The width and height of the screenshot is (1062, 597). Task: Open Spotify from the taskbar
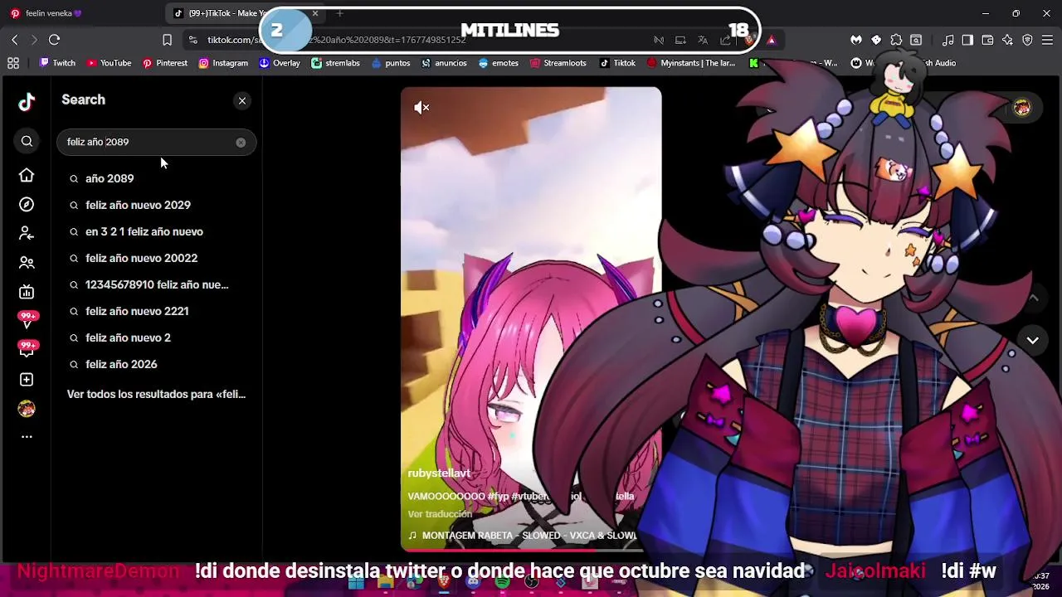(503, 582)
